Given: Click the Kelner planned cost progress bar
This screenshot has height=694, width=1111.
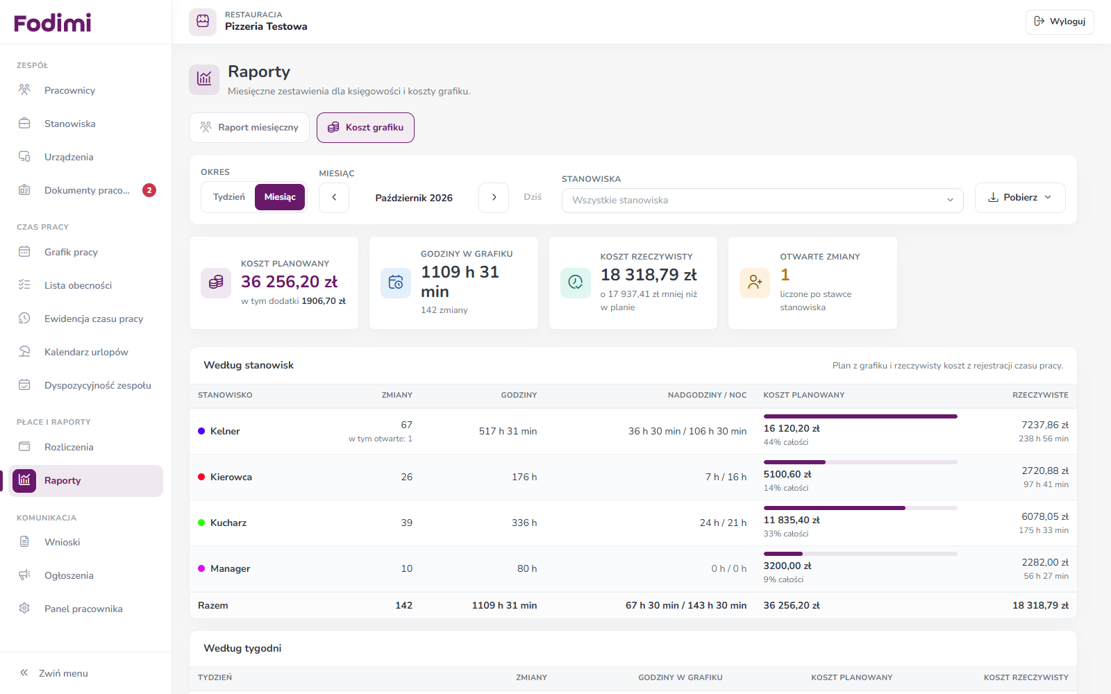Looking at the screenshot, I should (x=860, y=416).
